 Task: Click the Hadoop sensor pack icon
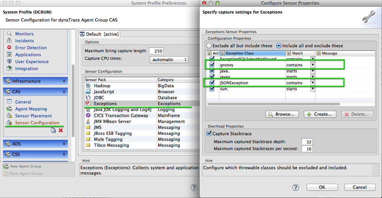88,86
